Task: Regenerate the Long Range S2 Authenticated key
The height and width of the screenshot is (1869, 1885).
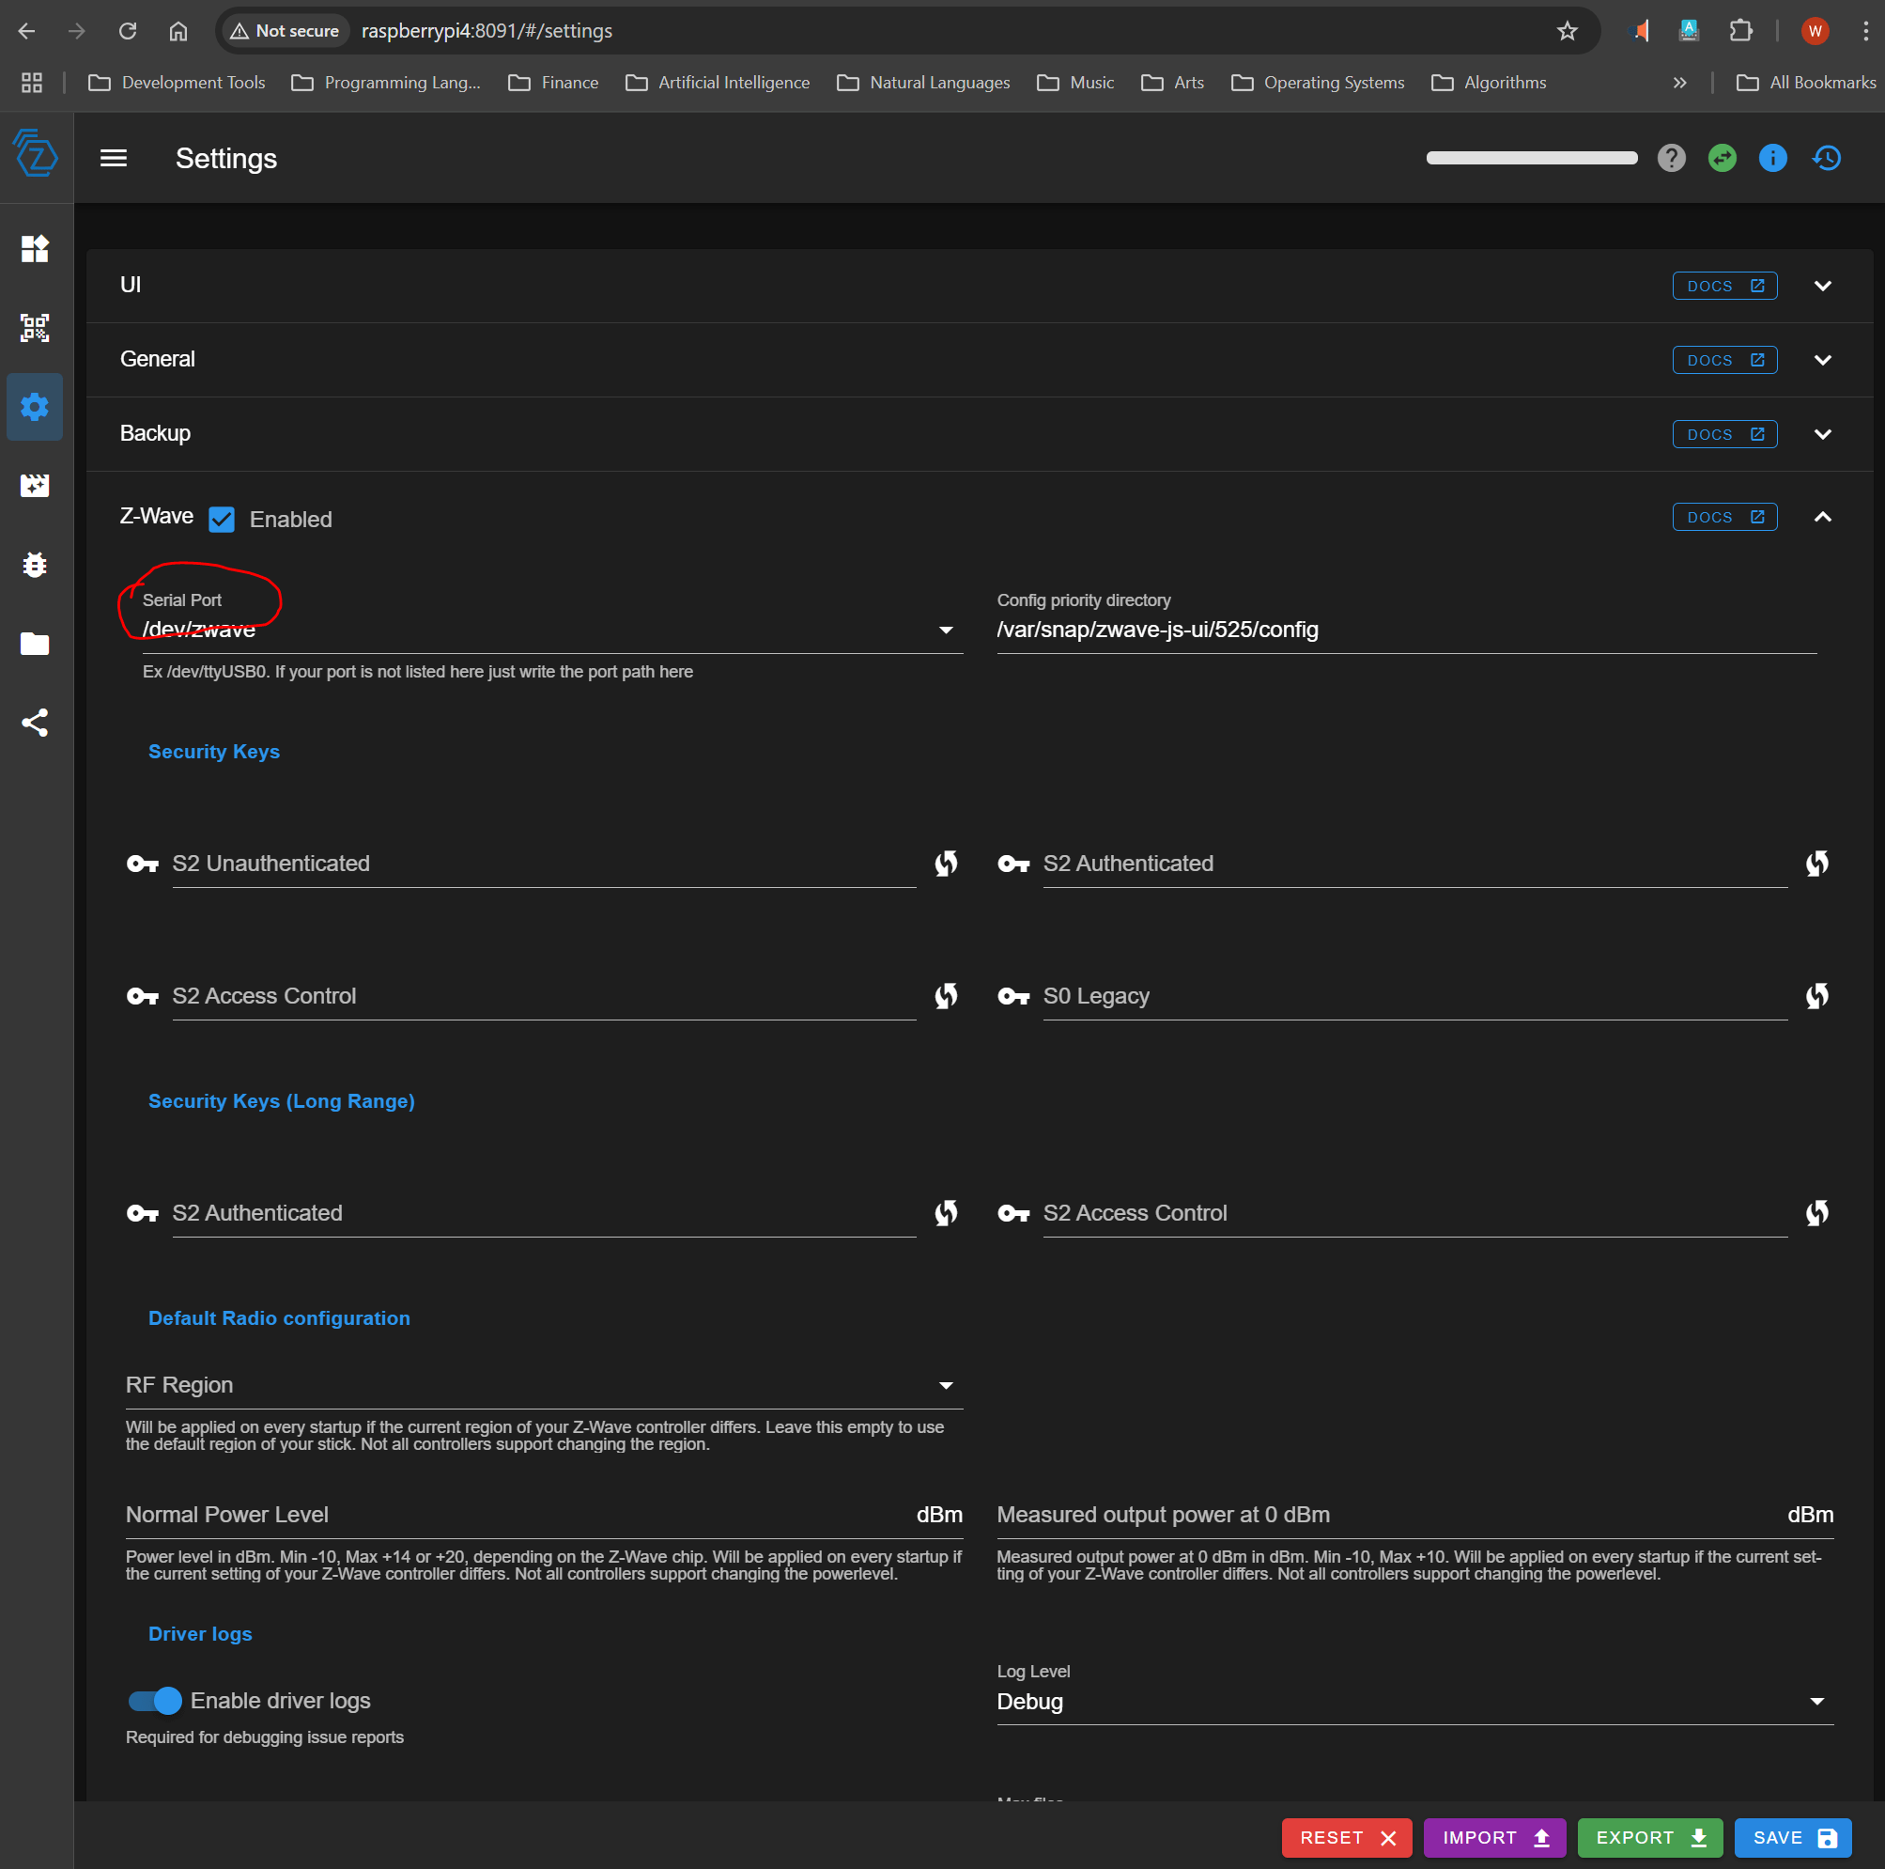Action: (947, 1213)
